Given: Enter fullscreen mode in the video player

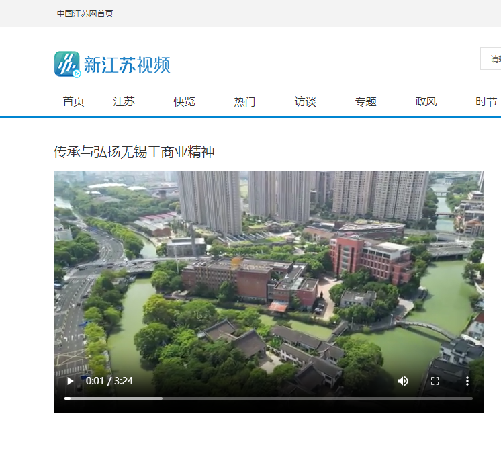Looking at the screenshot, I should point(435,381).
